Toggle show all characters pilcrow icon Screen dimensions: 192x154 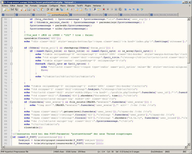point(90,9)
